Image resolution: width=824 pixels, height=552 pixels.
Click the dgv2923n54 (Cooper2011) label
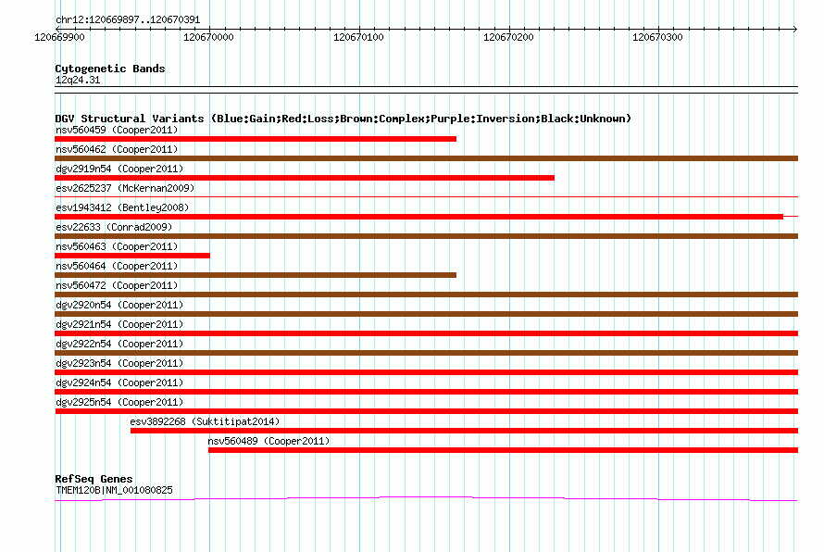pyautogui.click(x=119, y=363)
